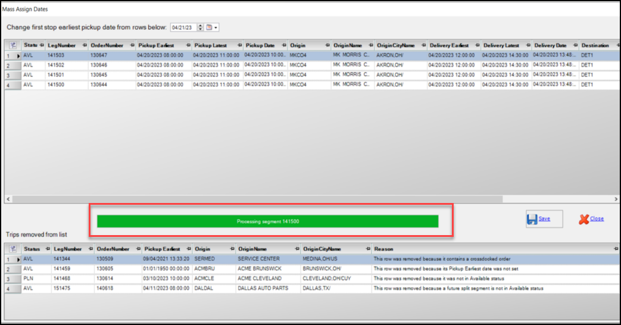Screen dimensions: 621x325
Task: Open the calendar picker beside the 04/21/23 date
Action: 212,27
